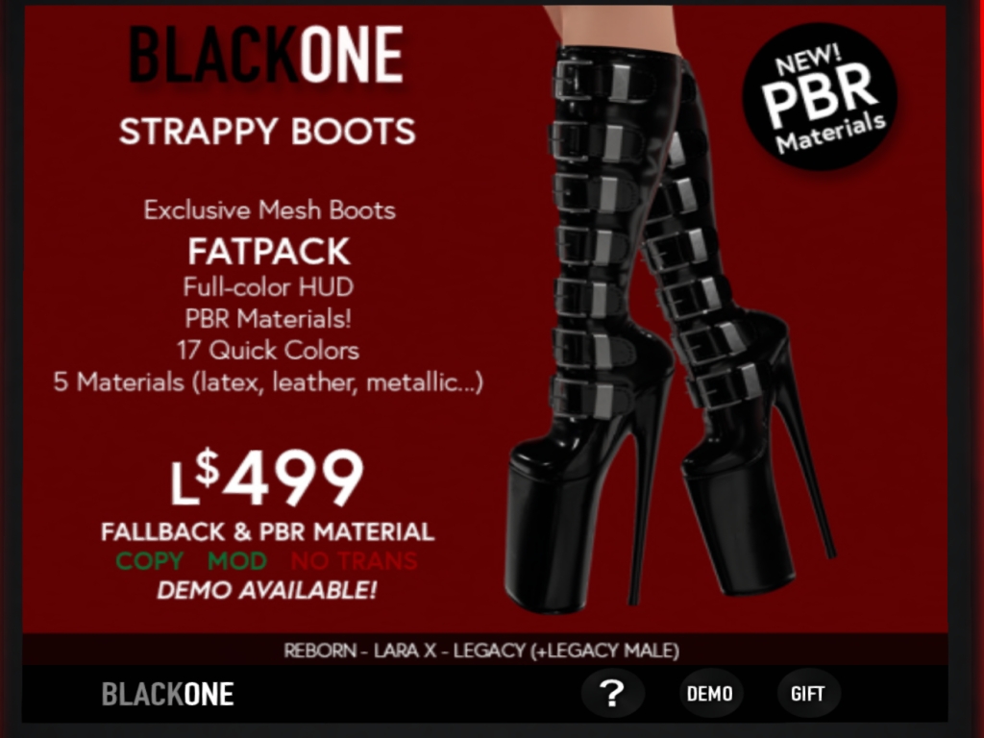Click the BLACKONE title logo at top
This screenshot has width=984, height=738.
(266, 55)
